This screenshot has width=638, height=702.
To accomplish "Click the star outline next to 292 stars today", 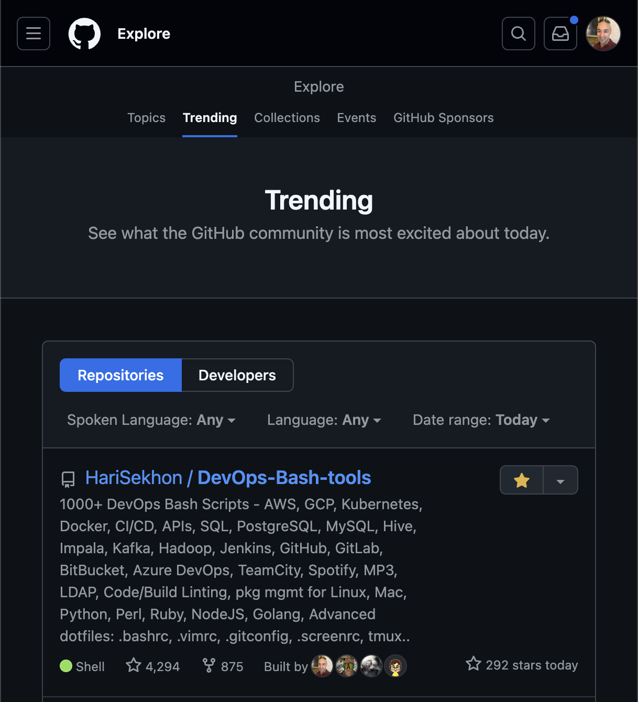I will click(x=473, y=664).
